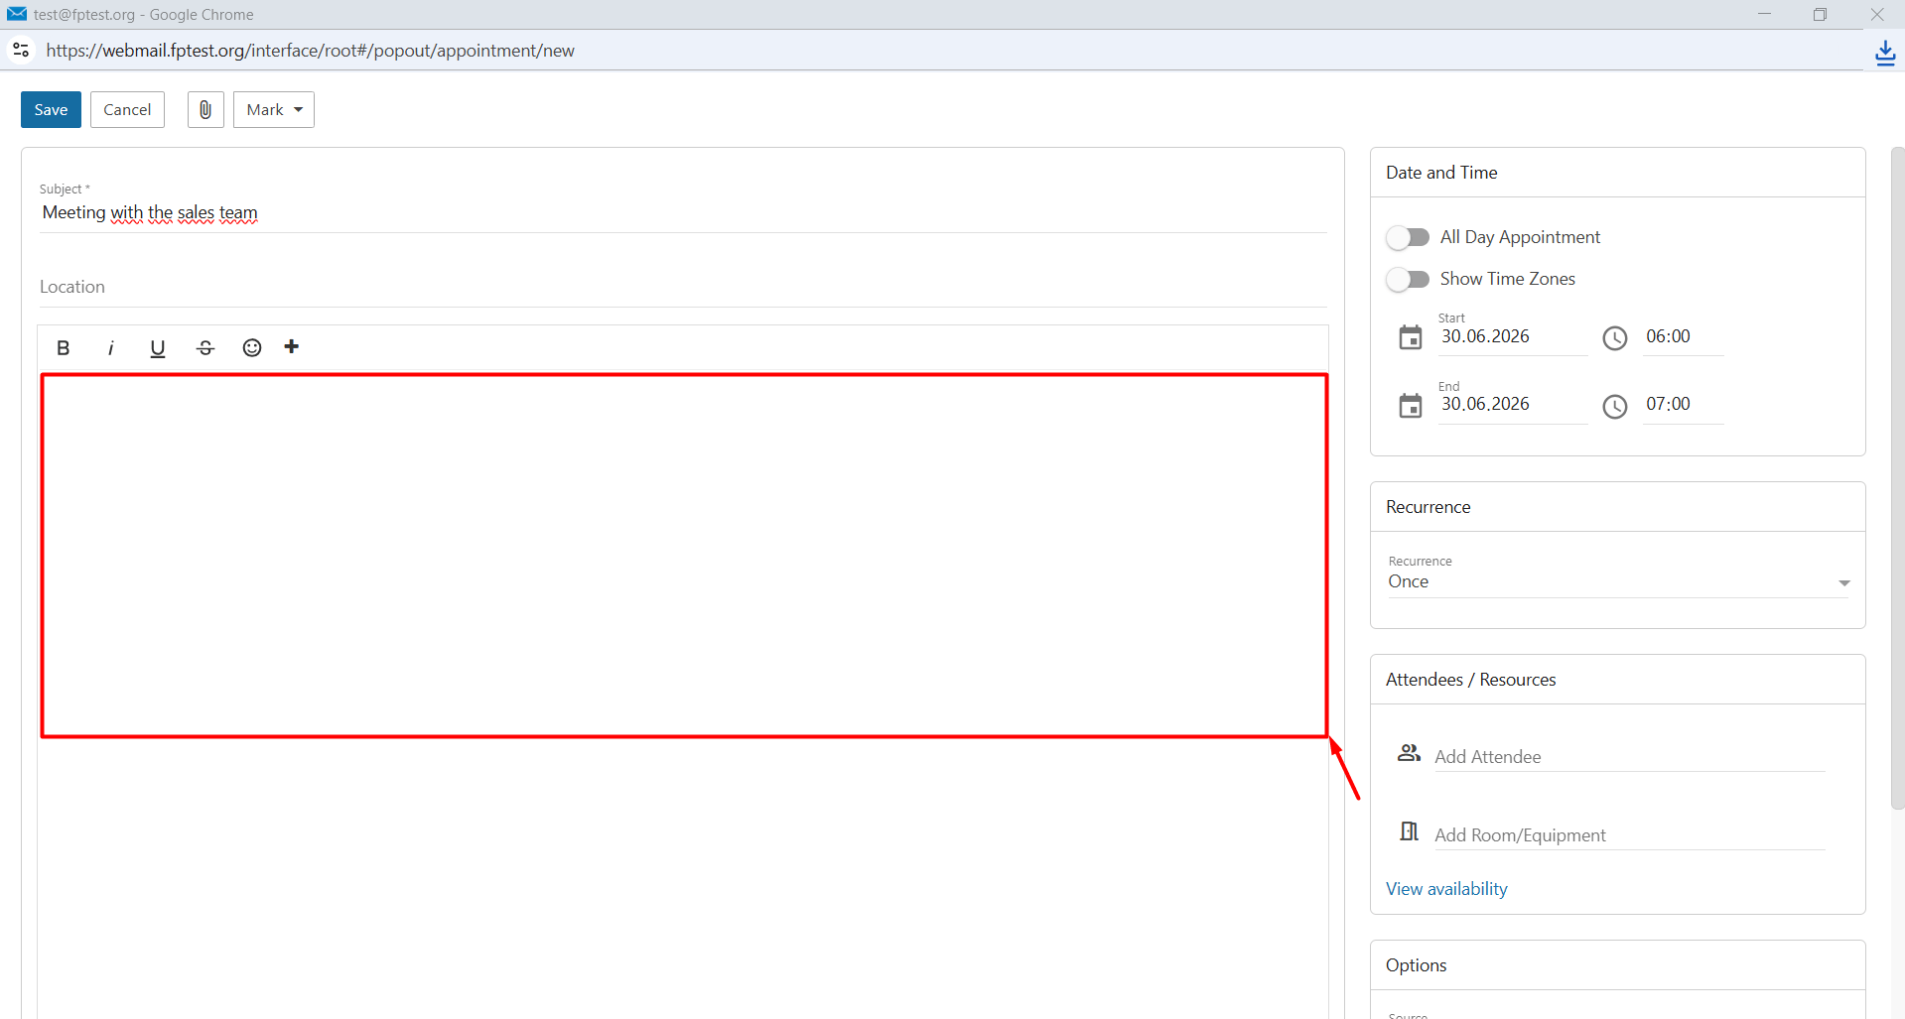Toggle underline formatting icon

157,348
